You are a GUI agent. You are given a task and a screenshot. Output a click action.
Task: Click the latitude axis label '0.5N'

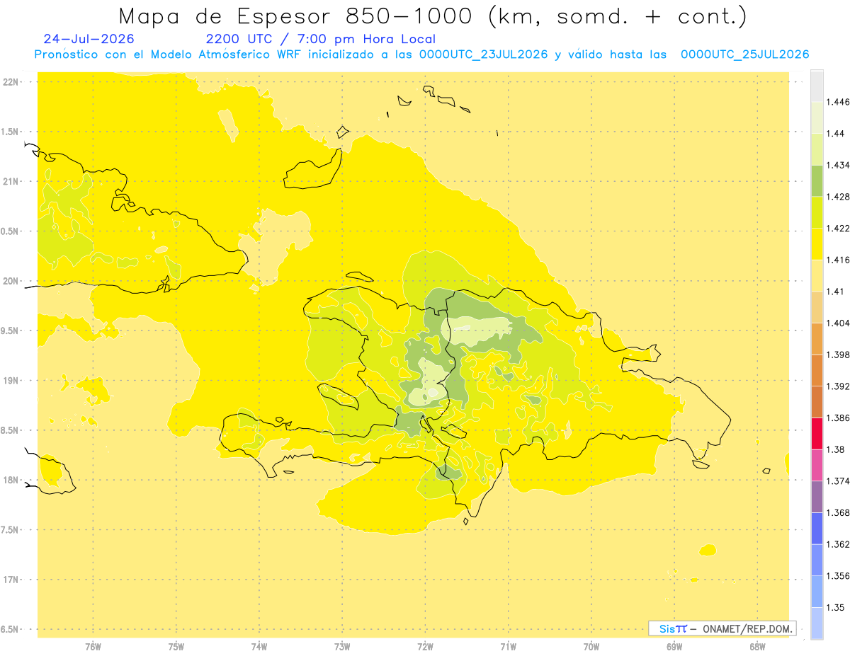coord(10,231)
